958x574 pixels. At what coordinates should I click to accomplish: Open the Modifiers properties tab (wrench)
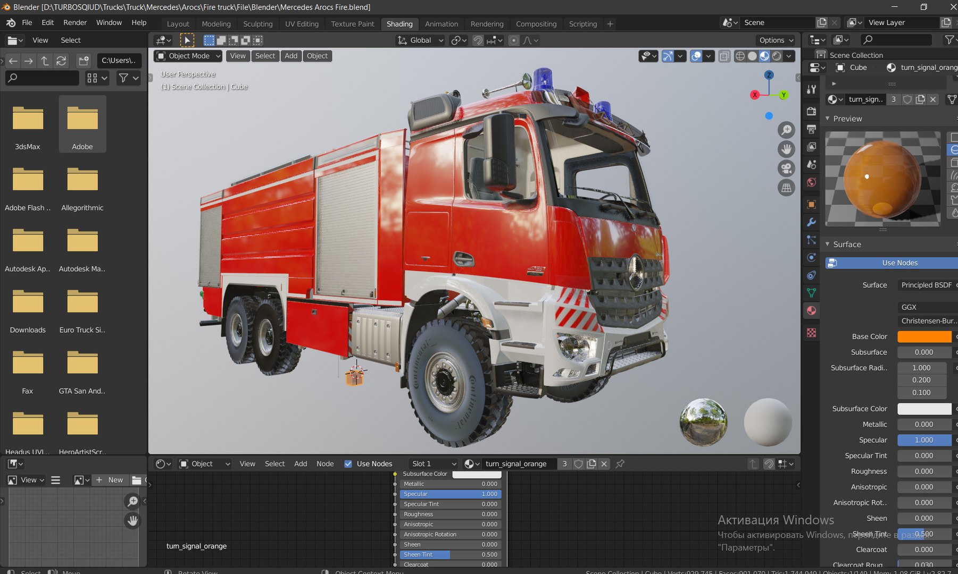click(811, 222)
